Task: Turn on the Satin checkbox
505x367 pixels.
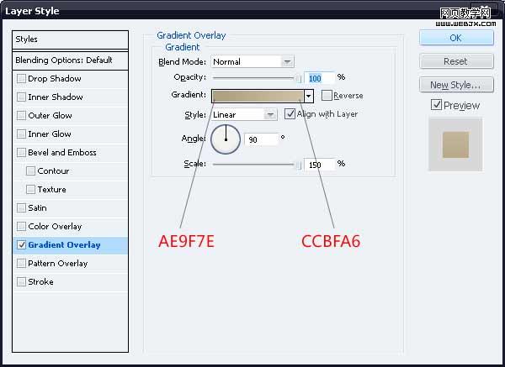Action: [21, 208]
